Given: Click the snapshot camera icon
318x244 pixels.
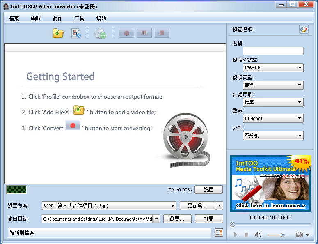Looking at the screenshot, I should click(300, 235).
